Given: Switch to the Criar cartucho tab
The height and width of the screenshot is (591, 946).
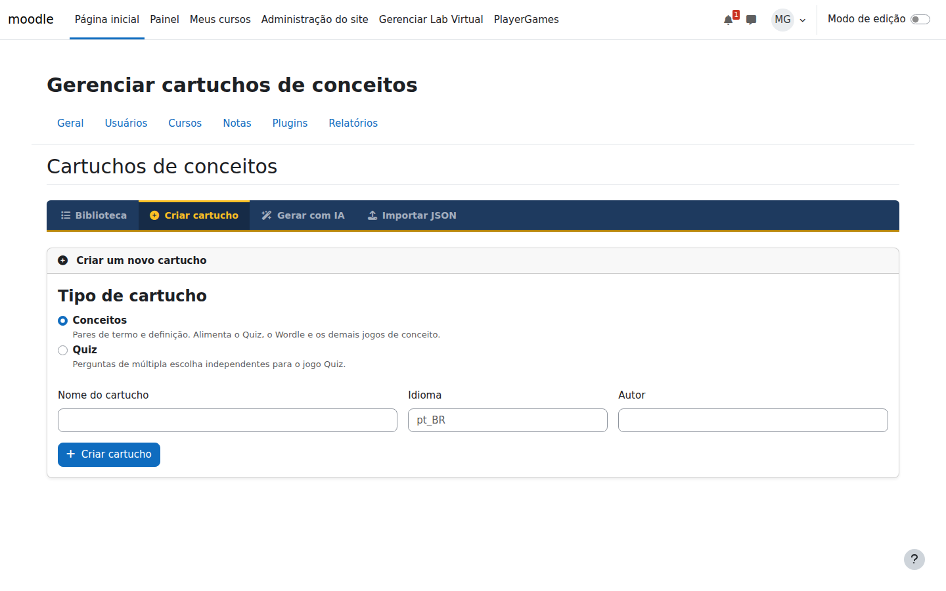Looking at the screenshot, I should coord(194,215).
